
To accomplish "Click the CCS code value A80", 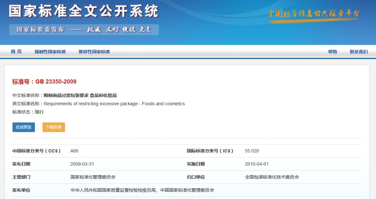I will tap(74, 151).
